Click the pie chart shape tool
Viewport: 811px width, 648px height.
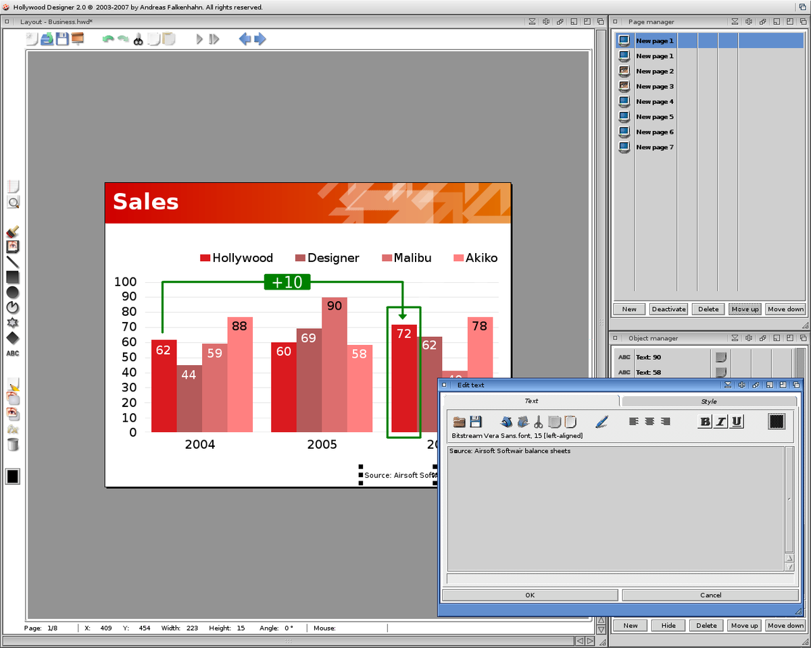click(x=13, y=307)
